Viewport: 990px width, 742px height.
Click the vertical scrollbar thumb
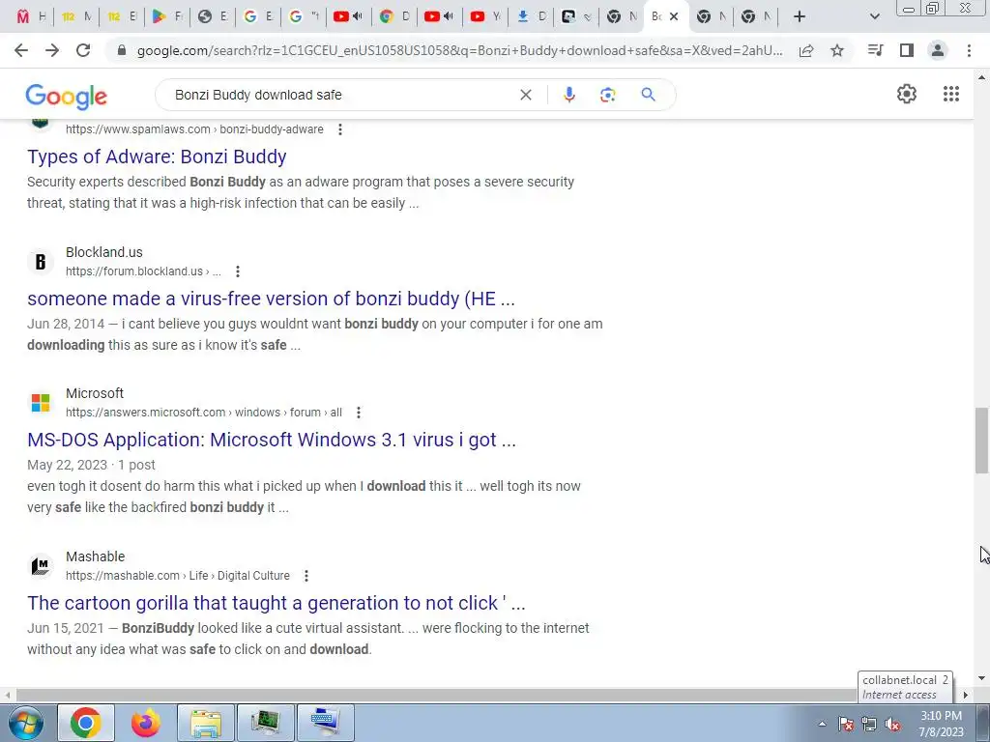click(x=981, y=441)
